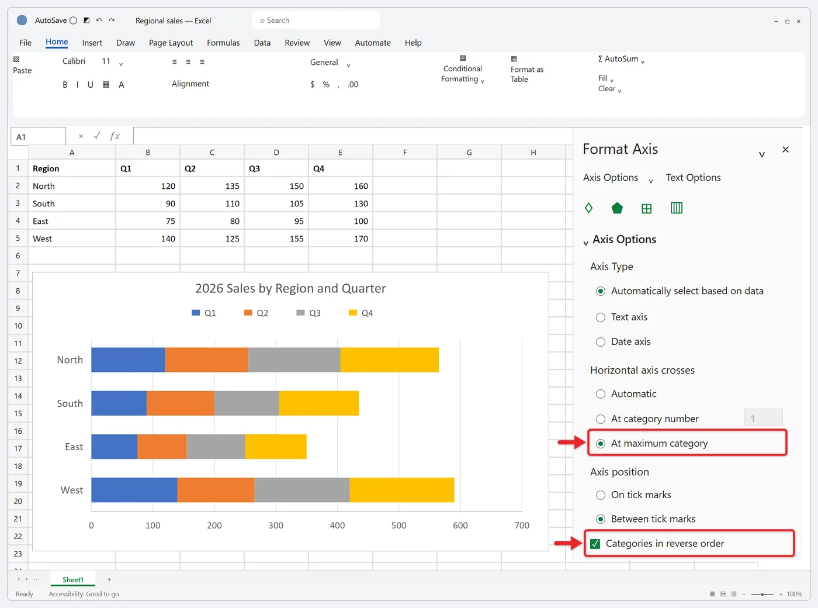Switch to the Formulas tab
Image resolution: width=818 pixels, height=608 pixels.
tap(223, 43)
